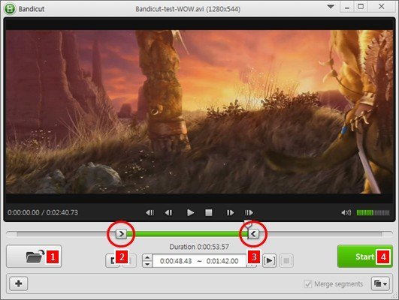Viewport: 399px width, 300px height.
Task: Play the video
Action: point(190,212)
